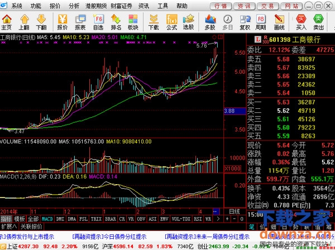335x250 pixels.
Task: Click the 交易 button at top right
Action: tap(268, 6)
